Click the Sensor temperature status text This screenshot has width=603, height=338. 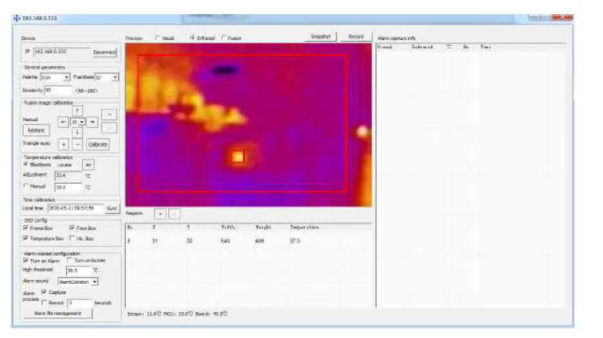coord(144,313)
